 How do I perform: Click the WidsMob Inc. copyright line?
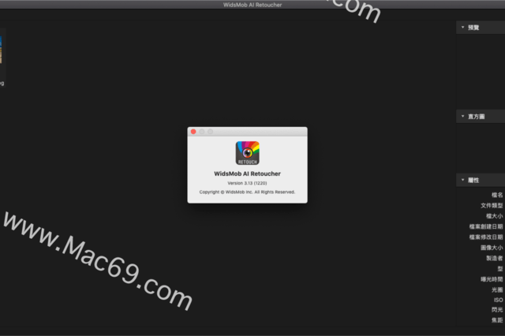tap(247, 192)
